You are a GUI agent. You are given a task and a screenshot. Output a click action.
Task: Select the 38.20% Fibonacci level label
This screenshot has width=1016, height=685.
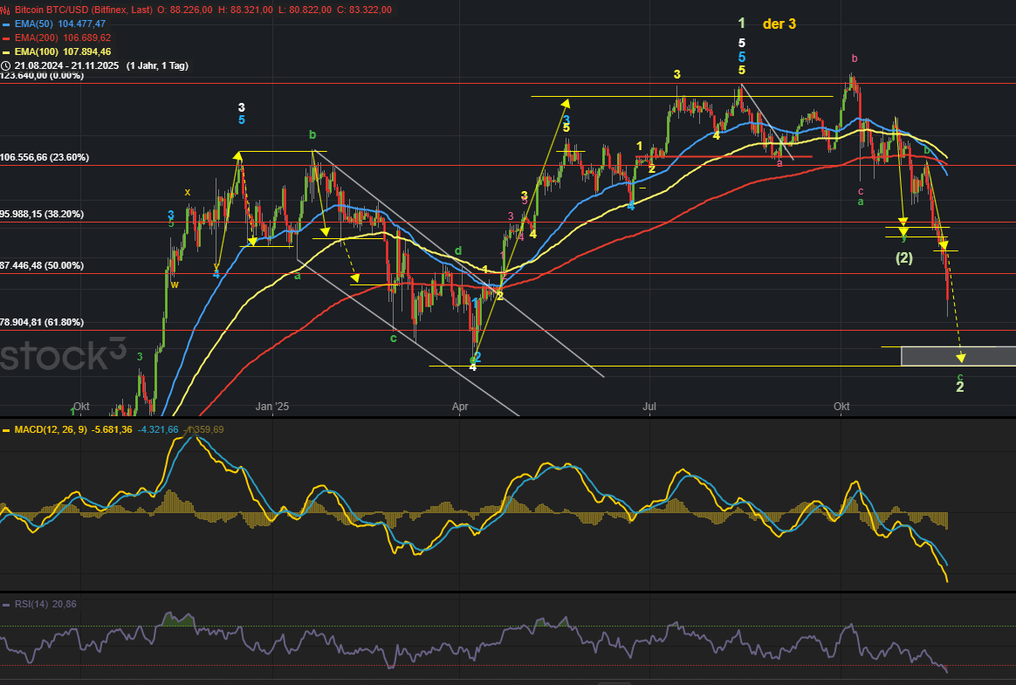42,214
